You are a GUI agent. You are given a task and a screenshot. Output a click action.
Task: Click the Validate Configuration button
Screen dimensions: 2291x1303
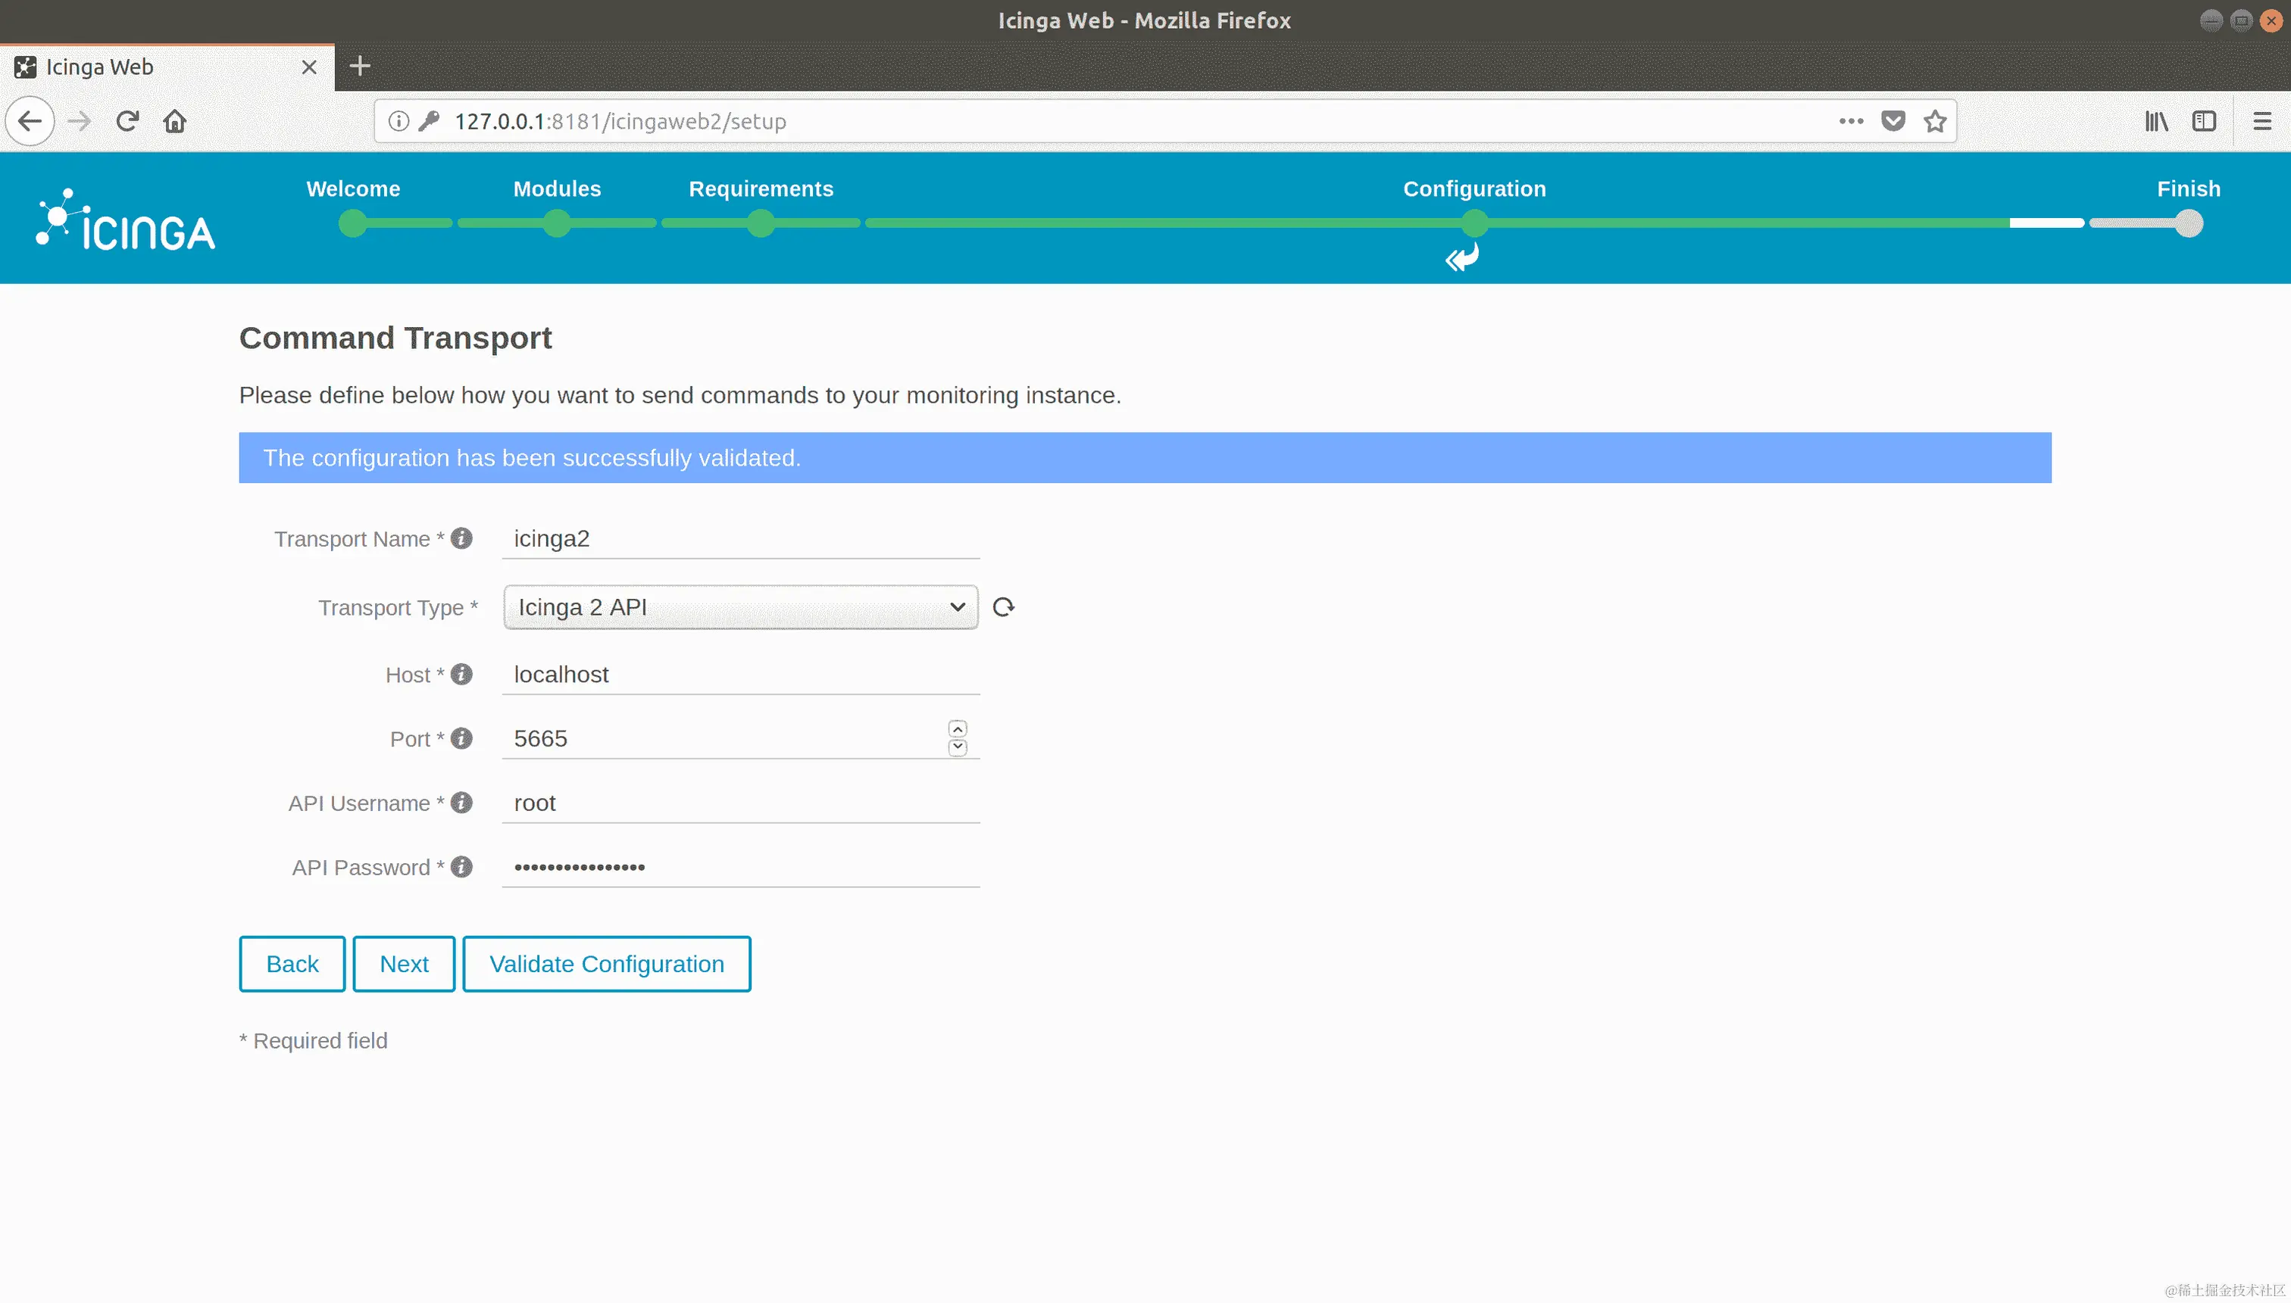tap(606, 964)
